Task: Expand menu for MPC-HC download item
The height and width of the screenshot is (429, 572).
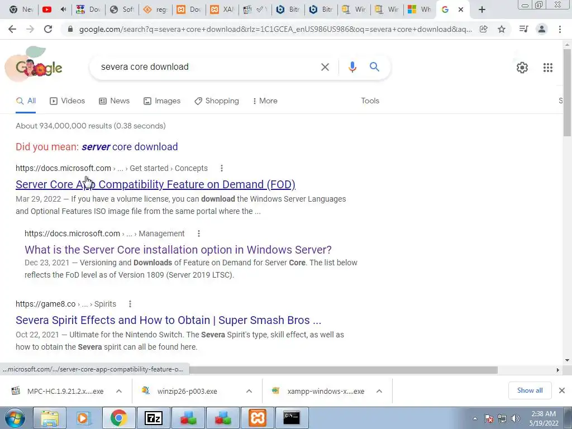Action: (118, 391)
